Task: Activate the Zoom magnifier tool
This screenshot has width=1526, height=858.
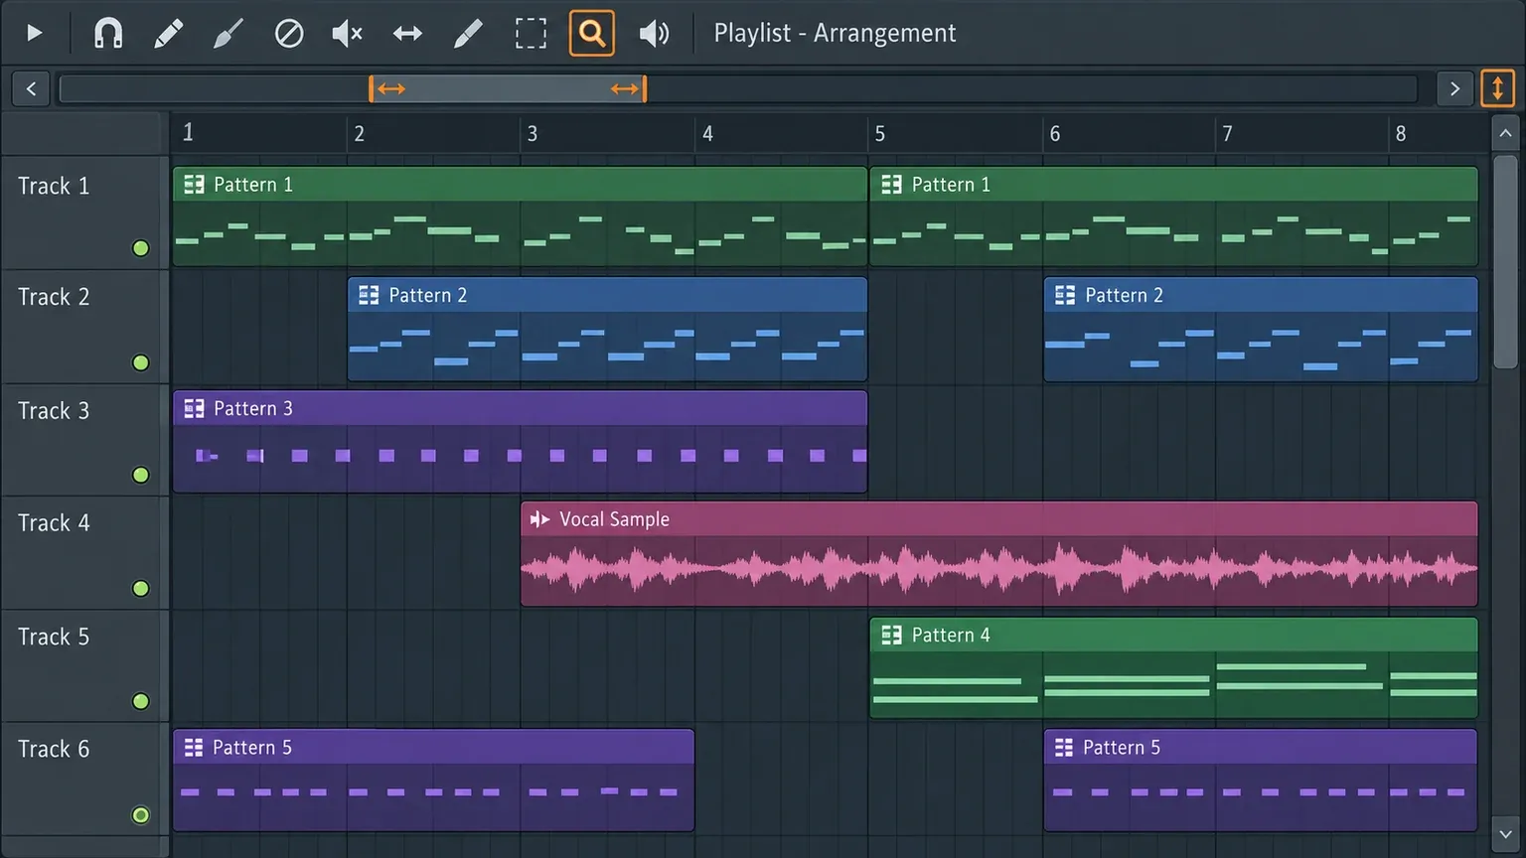Action: pyautogui.click(x=592, y=33)
